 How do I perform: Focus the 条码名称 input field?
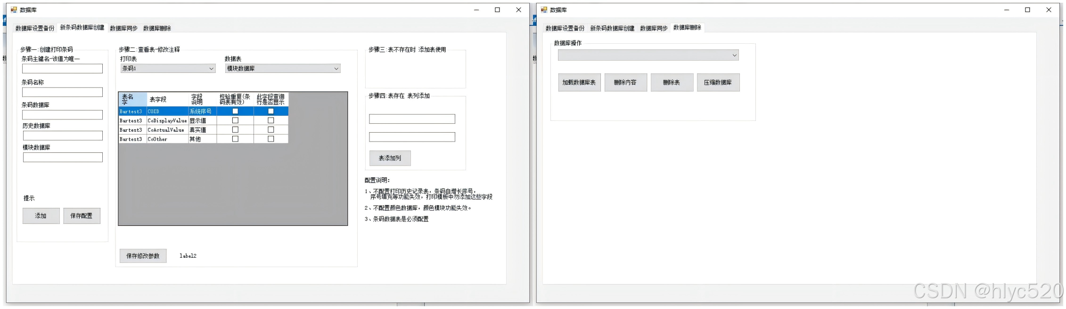[x=62, y=92]
